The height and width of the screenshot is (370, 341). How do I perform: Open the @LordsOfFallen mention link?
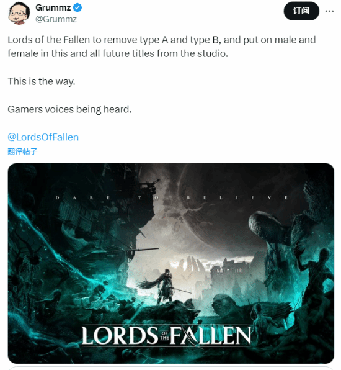[43, 137]
